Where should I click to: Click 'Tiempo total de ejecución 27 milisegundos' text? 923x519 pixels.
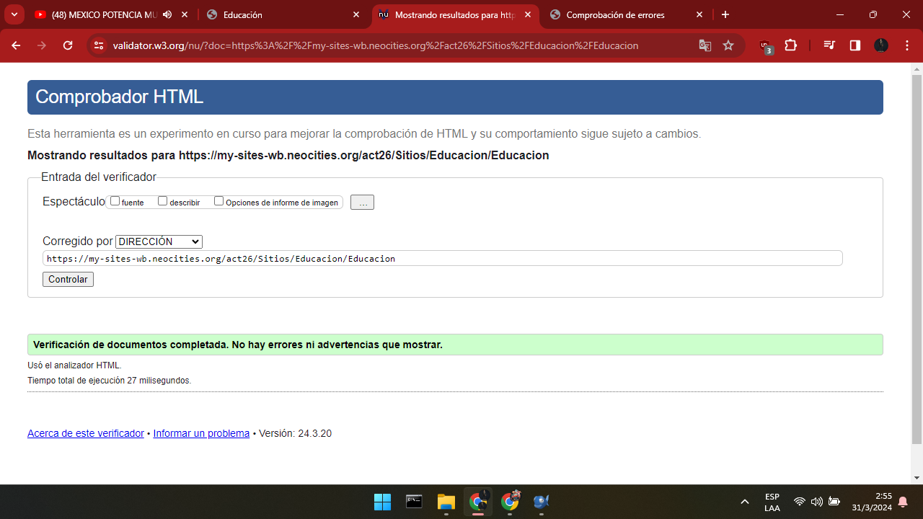[x=110, y=381]
